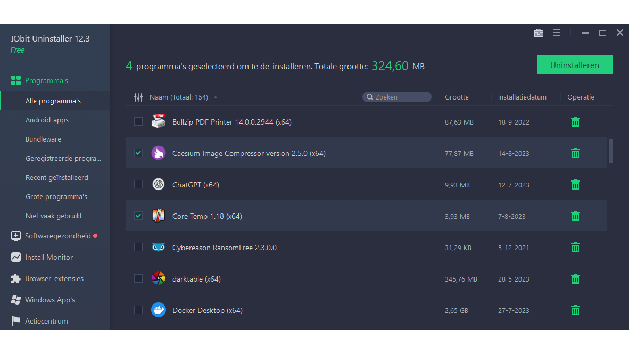Image resolution: width=629 pixels, height=354 pixels.
Task: Open Softwaregezondheid in the sidebar
Action: [x=57, y=236]
